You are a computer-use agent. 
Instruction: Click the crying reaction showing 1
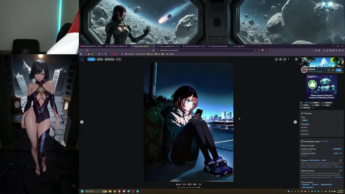click(195, 185)
